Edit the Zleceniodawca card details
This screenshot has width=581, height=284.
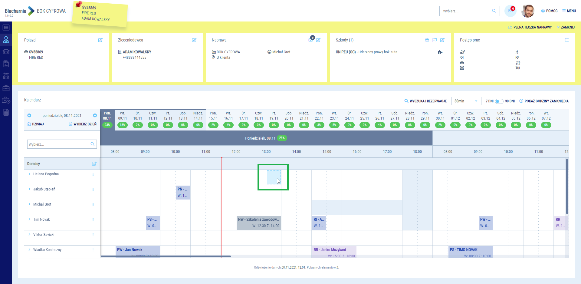click(x=194, y=40)
